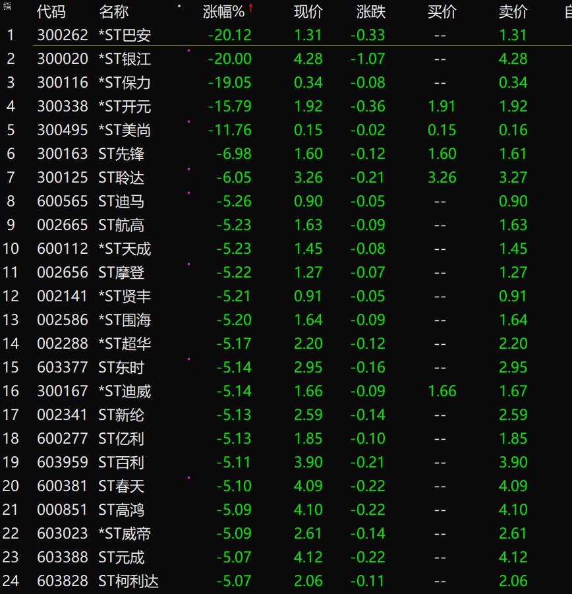Sort list by 代码 column header
572x594 pixels.
click(x=51, y=11)
